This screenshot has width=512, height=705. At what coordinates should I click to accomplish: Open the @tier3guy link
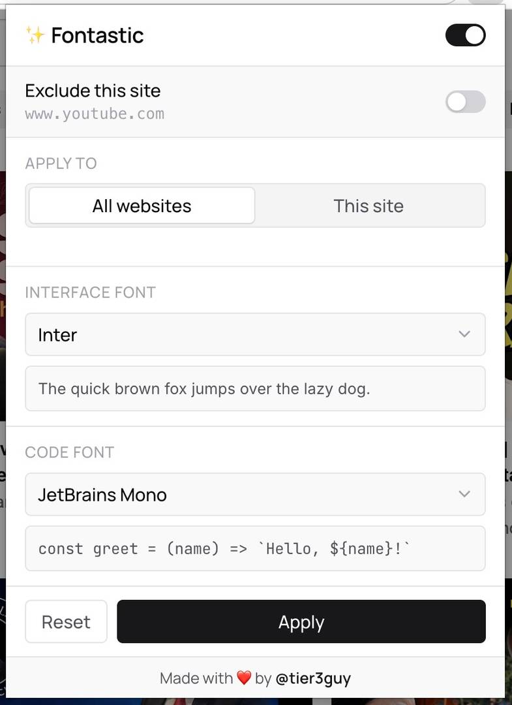point(313,678)
